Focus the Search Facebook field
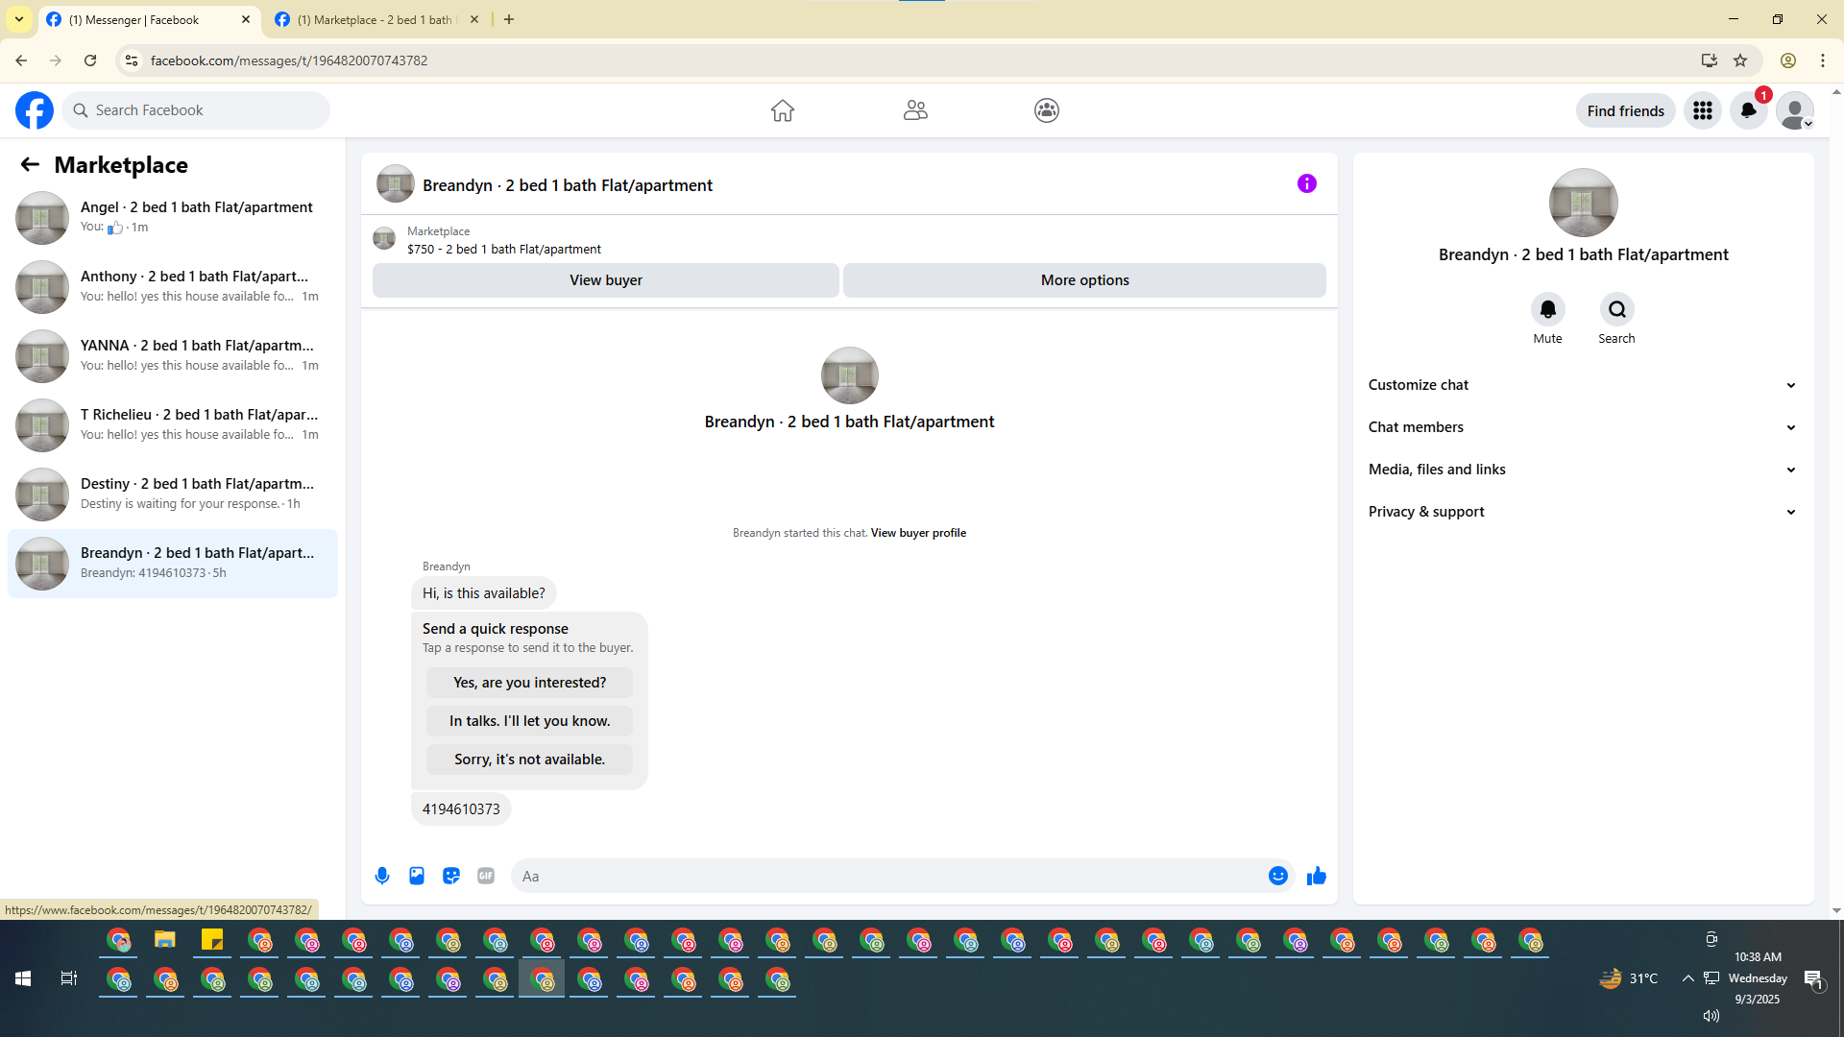This screenshot has width=1844, height=1037. 197,110
